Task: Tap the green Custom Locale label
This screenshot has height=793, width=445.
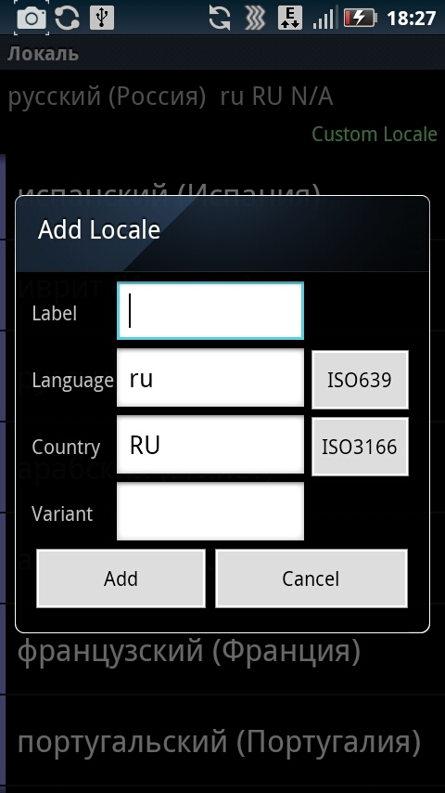Action: click(375, 134)
